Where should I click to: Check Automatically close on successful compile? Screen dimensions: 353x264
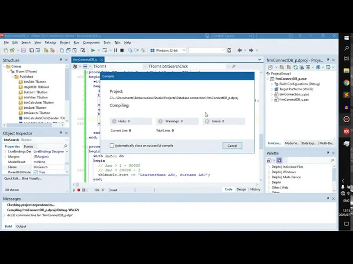pos(112,145)
